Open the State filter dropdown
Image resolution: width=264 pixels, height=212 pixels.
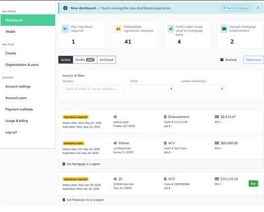[x=152, y=89]
